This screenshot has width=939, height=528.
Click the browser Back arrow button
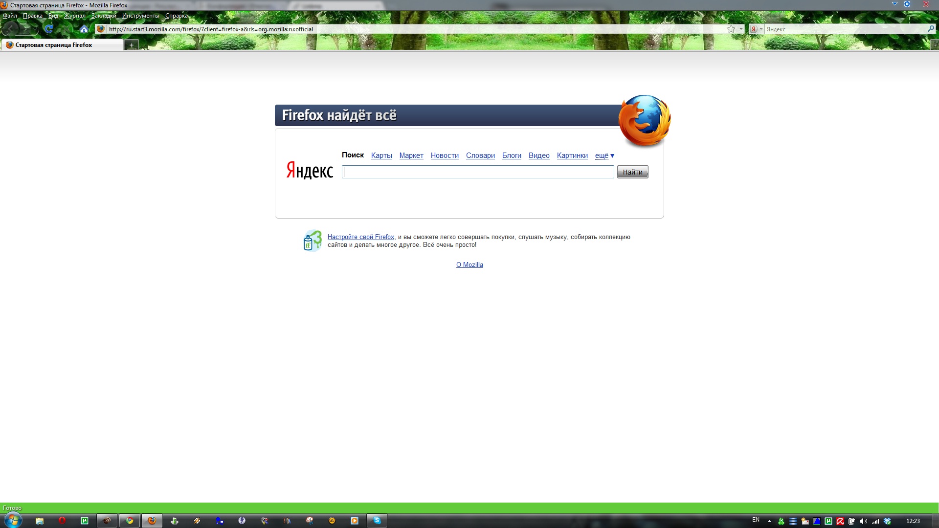[10, 29]
